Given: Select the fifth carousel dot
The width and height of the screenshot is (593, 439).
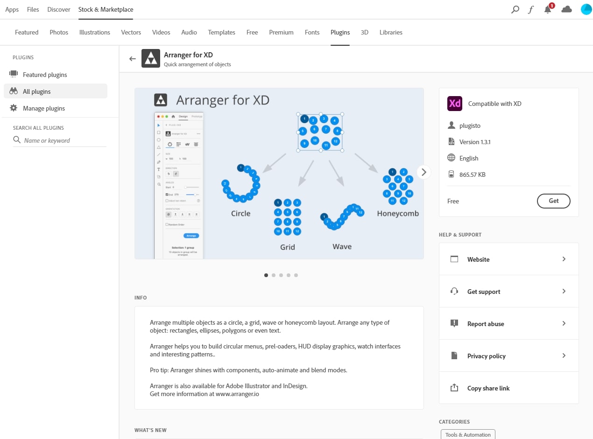Looking at the screenshot, I should tap(296, 275).
